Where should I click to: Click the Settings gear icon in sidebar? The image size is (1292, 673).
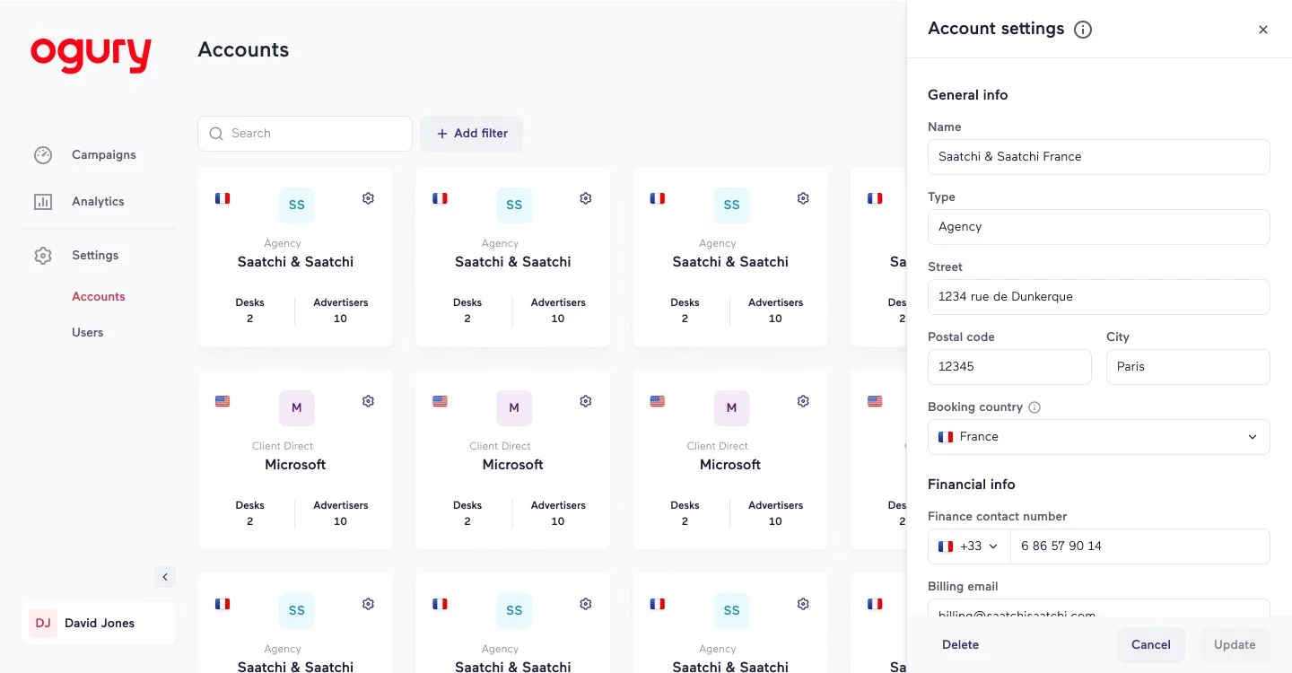click(43, 256)
